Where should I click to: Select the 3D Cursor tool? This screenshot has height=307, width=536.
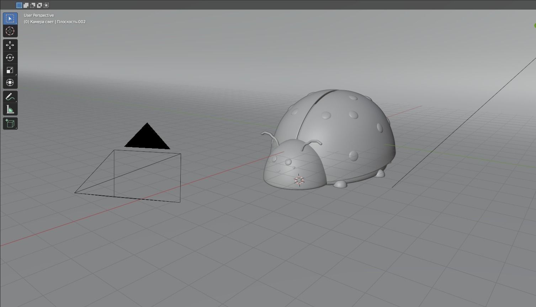click(x=10, y=31)
